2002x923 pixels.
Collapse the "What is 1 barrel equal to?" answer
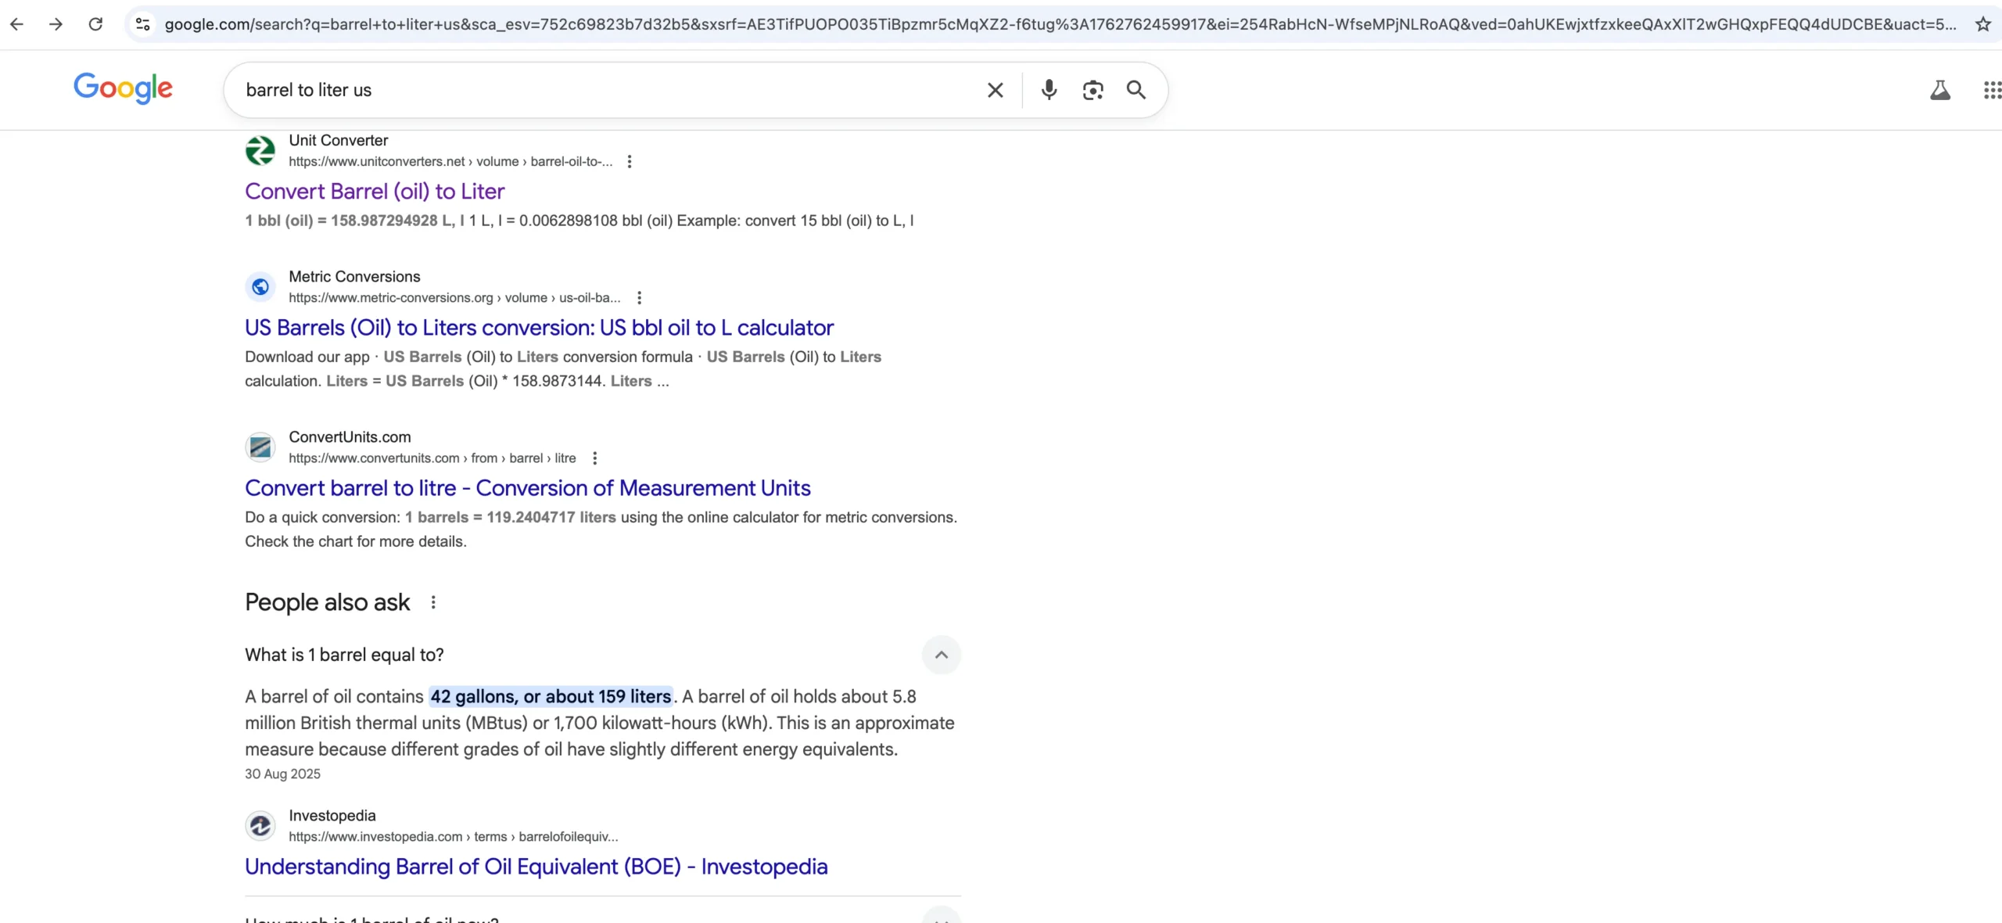pos(941,655)
